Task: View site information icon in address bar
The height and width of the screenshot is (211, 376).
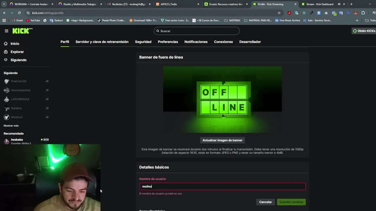Action: coord(28,13)
